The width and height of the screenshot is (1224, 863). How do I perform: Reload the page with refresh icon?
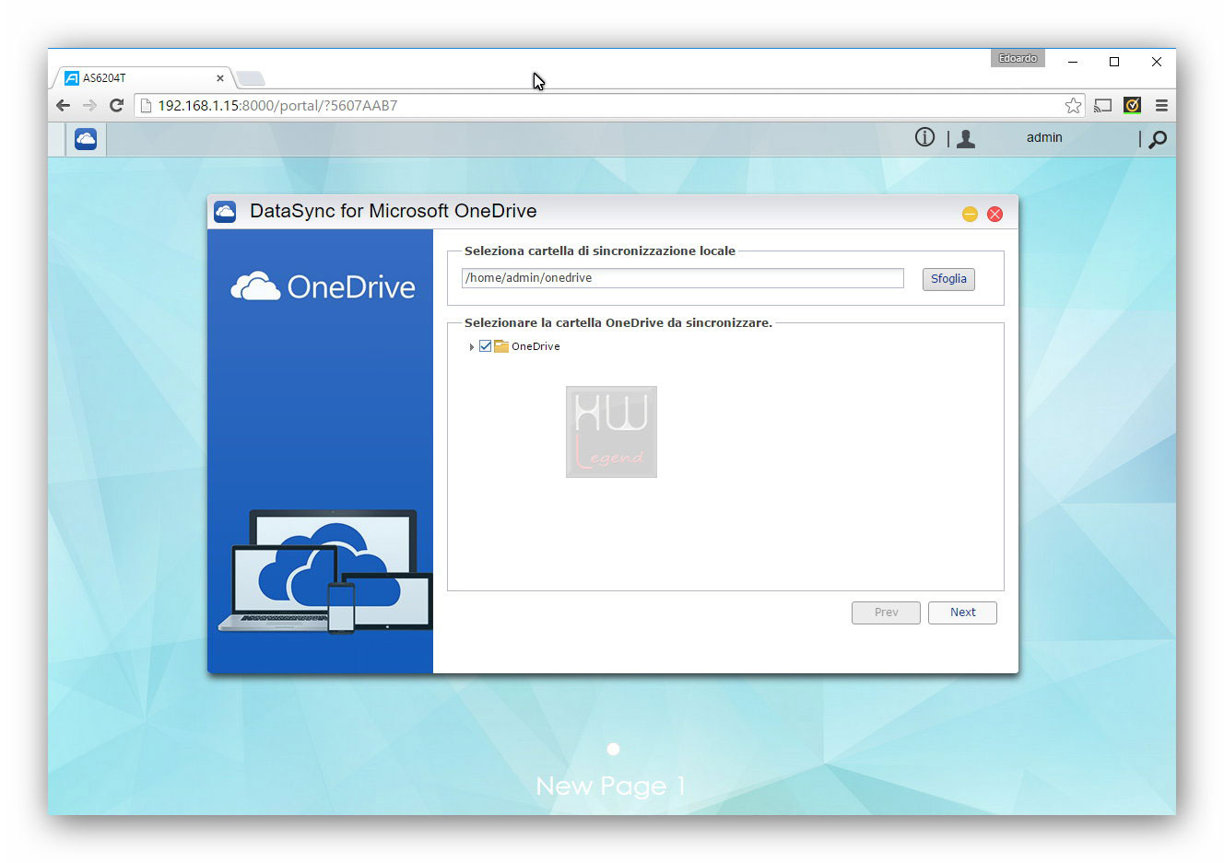pos(116,105)
